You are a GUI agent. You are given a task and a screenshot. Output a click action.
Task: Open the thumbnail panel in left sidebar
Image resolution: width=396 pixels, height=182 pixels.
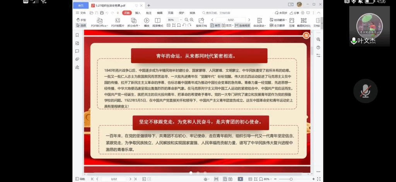tap(77, 43)
